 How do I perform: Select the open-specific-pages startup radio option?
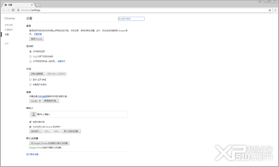click(30, 61)
